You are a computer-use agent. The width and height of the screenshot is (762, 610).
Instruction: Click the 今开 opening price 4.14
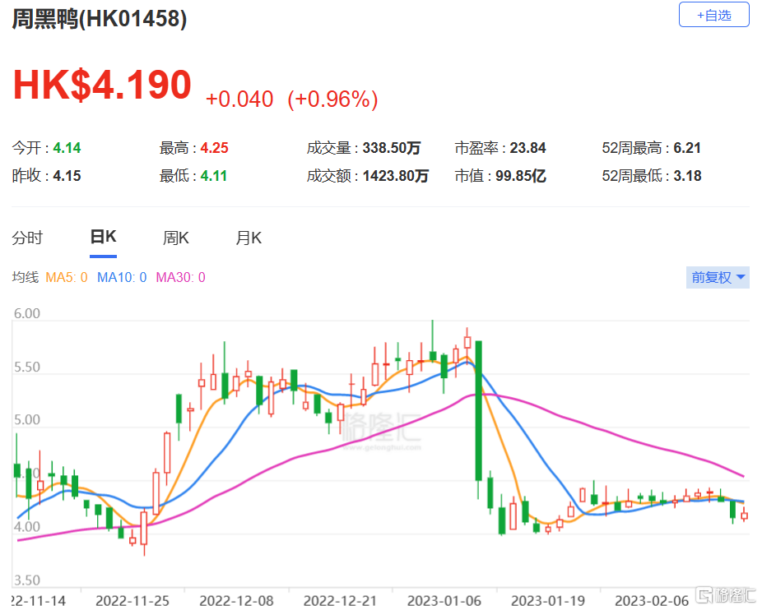tap(67, 148)
